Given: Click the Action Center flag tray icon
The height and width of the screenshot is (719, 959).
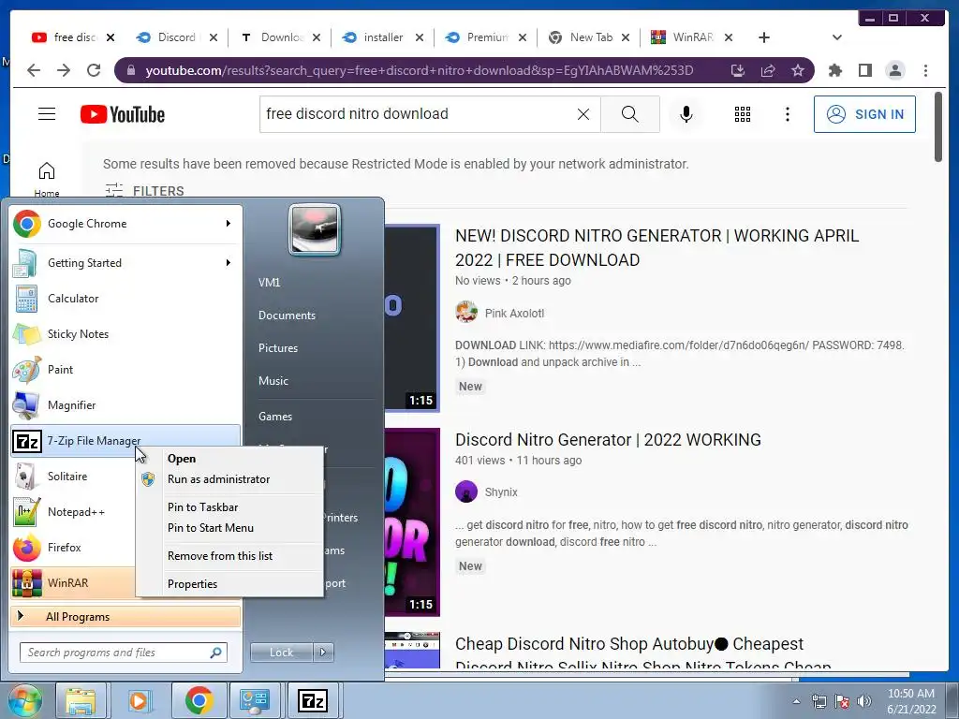Looking at the screenshot, I should point(842,701).
